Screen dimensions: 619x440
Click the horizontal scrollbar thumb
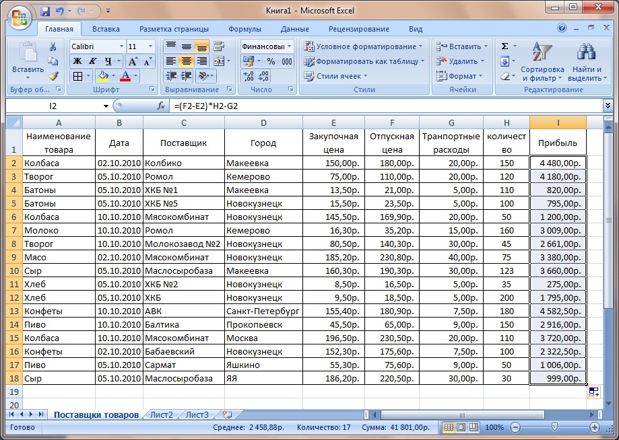point(462,414)
